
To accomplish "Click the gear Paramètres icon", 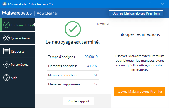I will point(6,64).
